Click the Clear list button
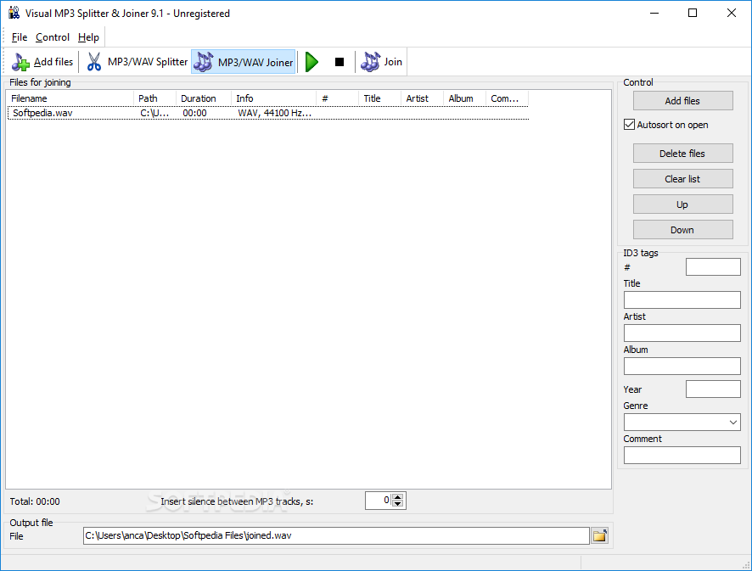The width and height of the screenshot is (752, 571). 682,179
